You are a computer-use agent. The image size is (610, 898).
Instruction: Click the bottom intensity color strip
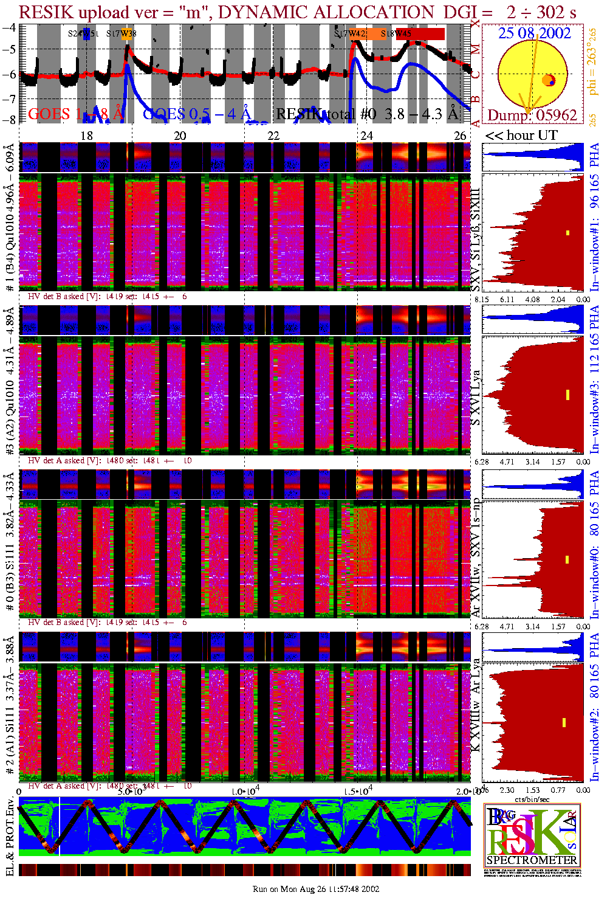[244, 870]
